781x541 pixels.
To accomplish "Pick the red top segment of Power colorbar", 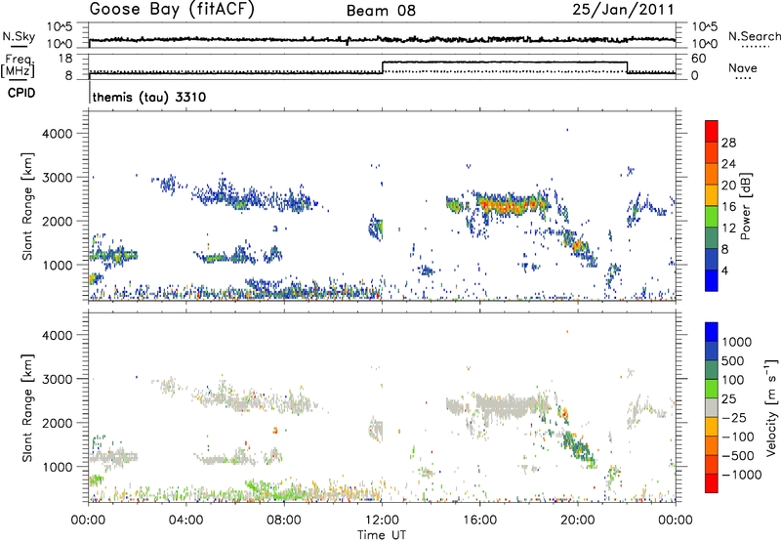I will click(x=712, y=131).
